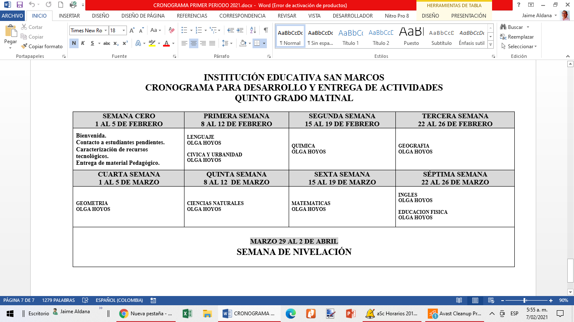Toggle print layout view

[475, 300]
